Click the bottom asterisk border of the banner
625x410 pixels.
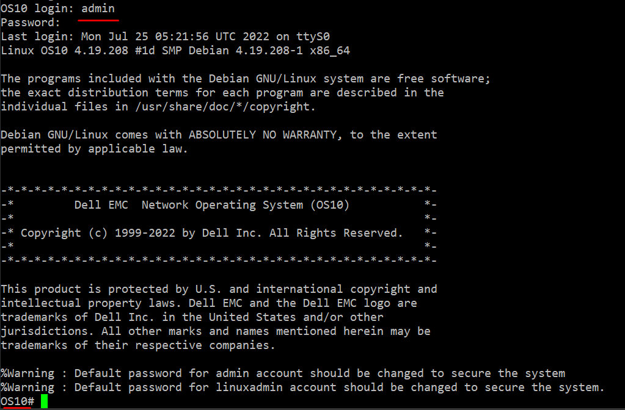pos(219,261)
